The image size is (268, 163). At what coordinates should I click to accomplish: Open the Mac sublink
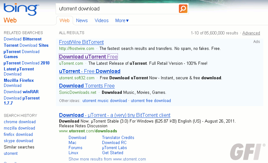72,143
